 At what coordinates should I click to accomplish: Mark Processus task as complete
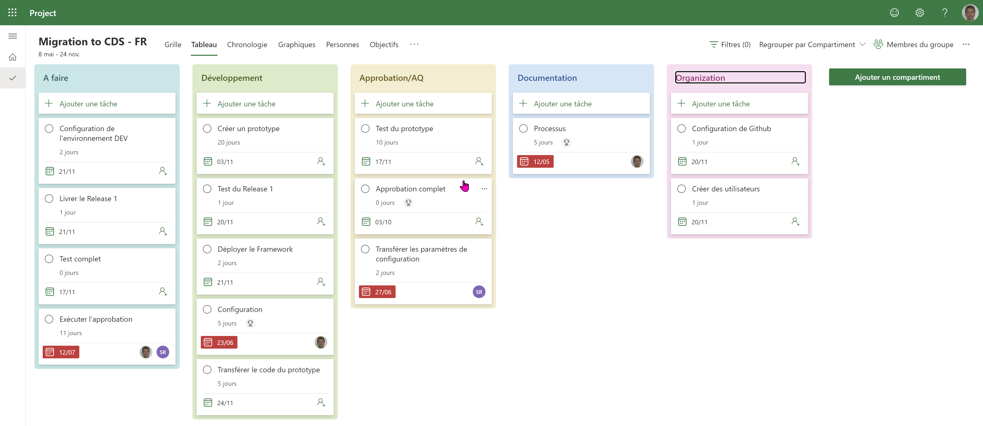click(x=523, y=128)
